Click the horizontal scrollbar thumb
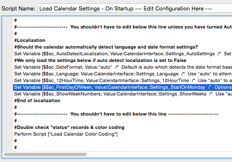The image size is (232, 162). point(45,154)
